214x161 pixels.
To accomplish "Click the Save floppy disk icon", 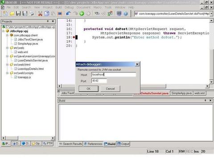I will tap(18, 13).
